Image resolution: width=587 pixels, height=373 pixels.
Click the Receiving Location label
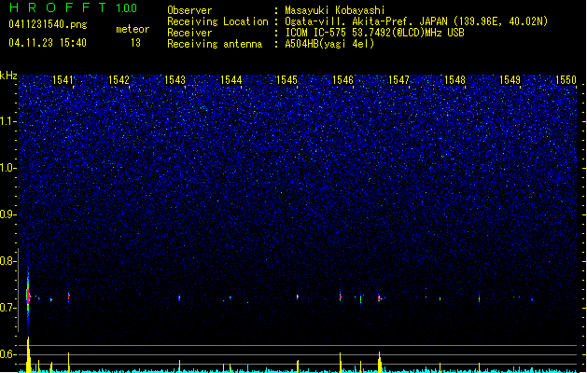click(x=217, y=21)
